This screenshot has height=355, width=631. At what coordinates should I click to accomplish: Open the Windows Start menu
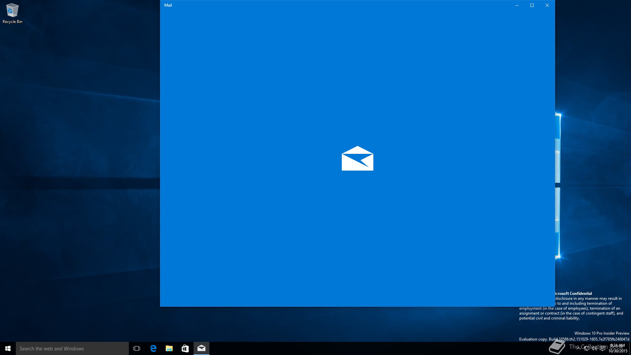coord(8,348)
